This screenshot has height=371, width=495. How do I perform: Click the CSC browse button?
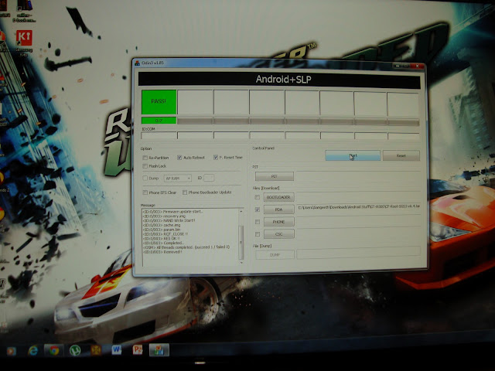pyautogui.click(x=278, y=234)
